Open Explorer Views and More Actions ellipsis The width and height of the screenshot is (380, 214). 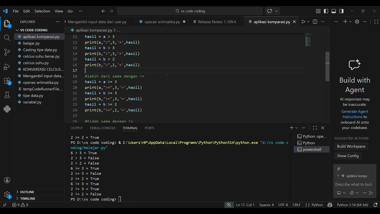58,22
